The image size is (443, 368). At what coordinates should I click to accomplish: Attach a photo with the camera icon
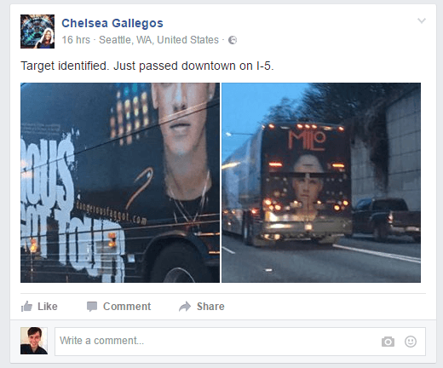pyautogui.click(x=388, y=342)
